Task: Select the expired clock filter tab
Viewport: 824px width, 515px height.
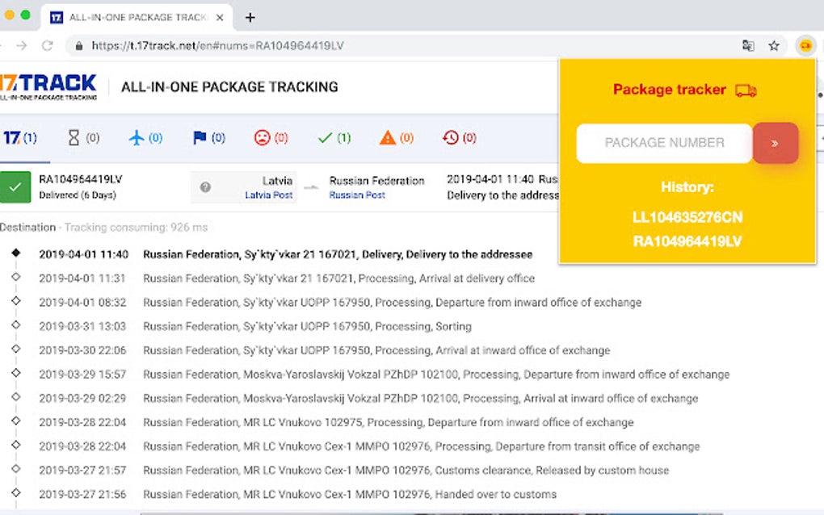Action: pyautogui.click(x=459, y=138)
